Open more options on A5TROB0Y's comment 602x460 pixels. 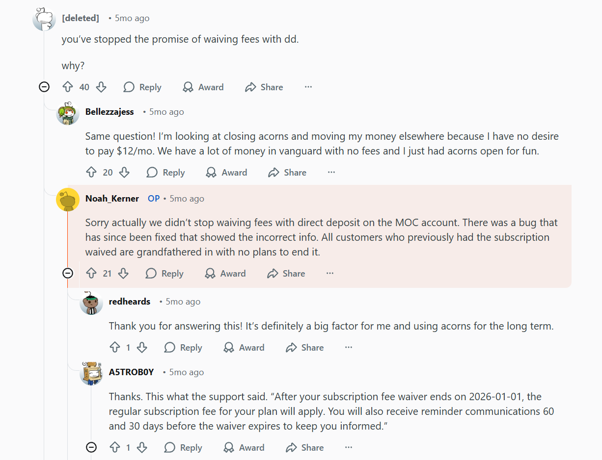pyautogui.click(x=348, y=447)
